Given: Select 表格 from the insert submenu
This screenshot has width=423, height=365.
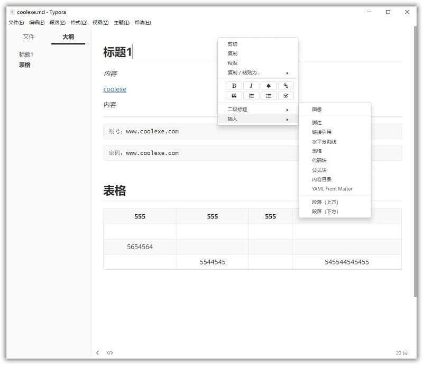Looking at the screenshot, I should click(x=317, y=151).
